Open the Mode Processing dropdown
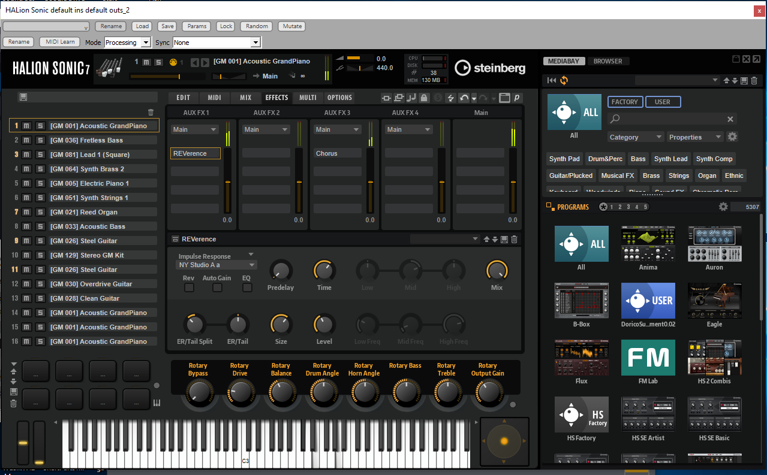 127,43
